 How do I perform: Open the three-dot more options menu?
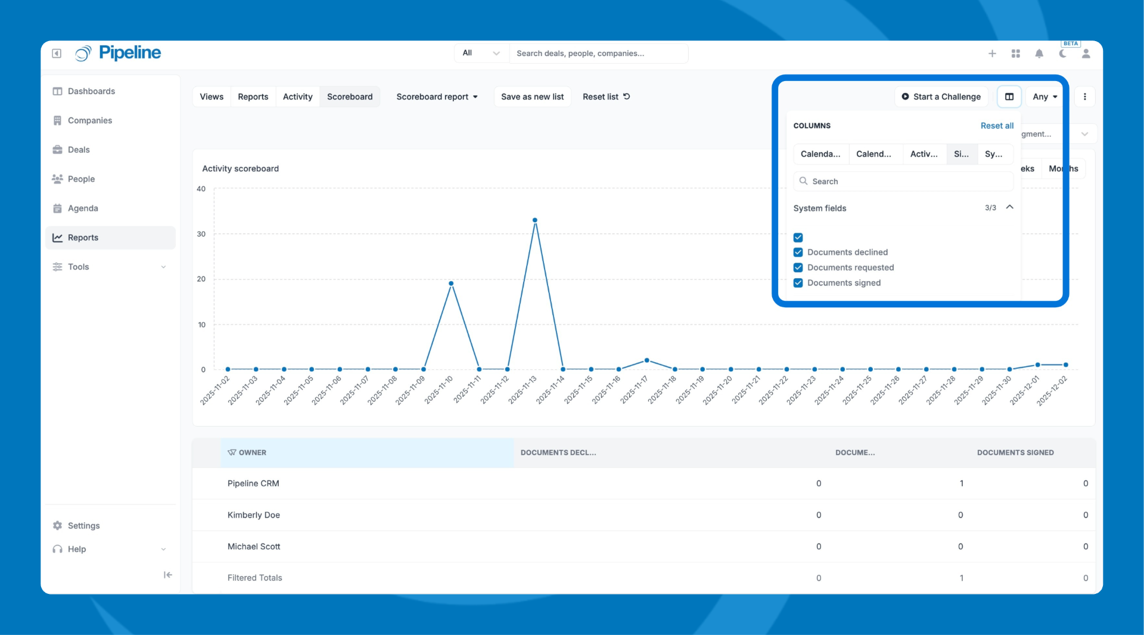[1085, 97]
